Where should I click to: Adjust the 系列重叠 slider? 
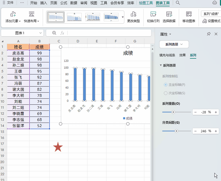(173, 112)
